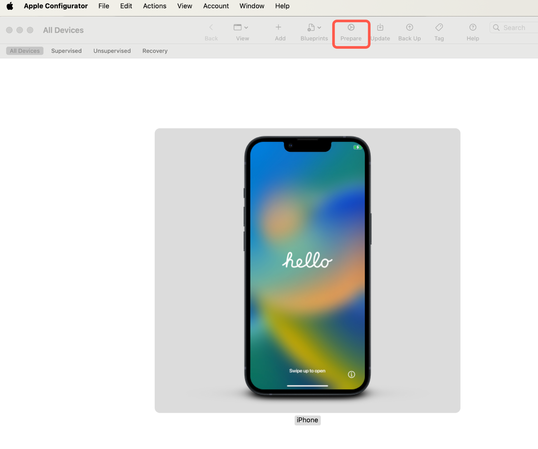Click the Prepare toolbar icon
Image resolution: width=538 pixels, height=449 pixels.
point(351,28)
